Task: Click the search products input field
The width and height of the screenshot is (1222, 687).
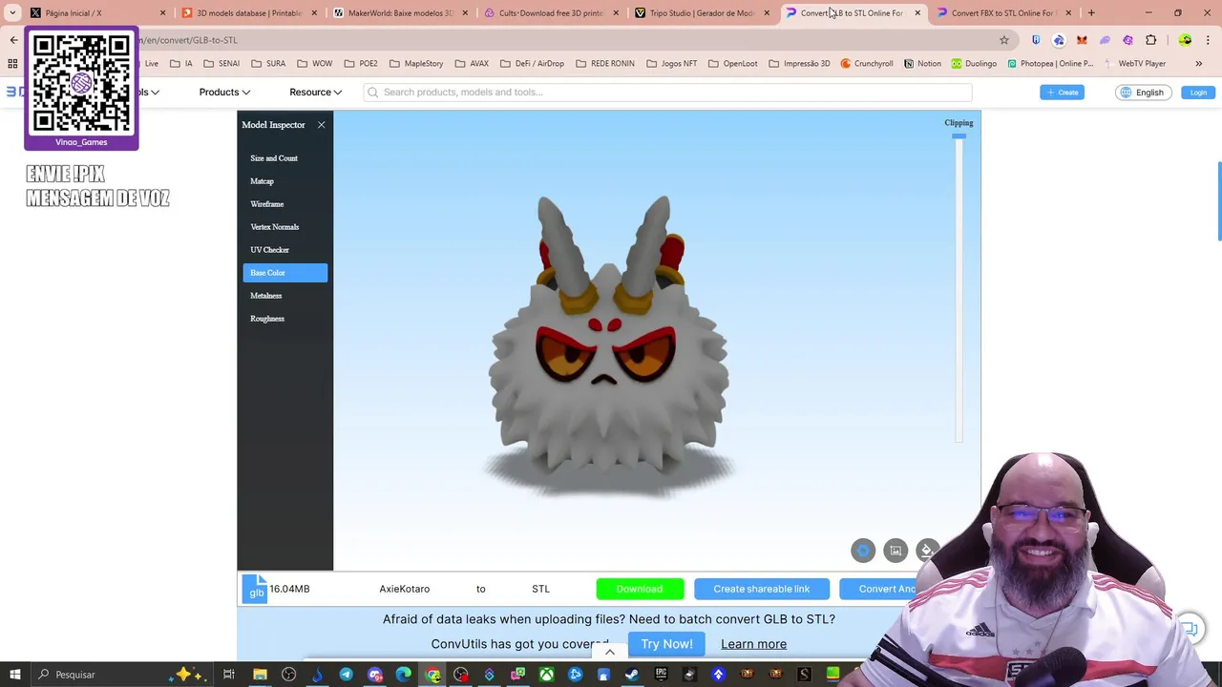Action: tap(667, 93)
